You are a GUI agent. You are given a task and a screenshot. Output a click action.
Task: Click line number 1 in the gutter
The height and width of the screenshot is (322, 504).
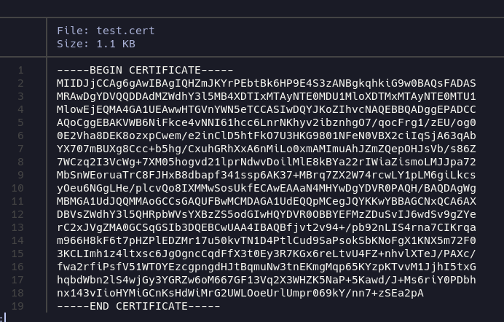coord(21,70)
